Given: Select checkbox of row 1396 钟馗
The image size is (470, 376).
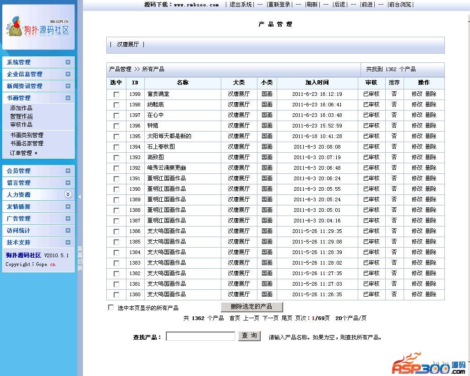Looking at the screenshot, I should [x=116, y=126].
